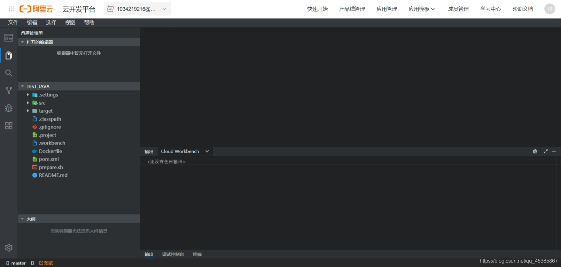Screen dimensions: 561x267
Task: Open the Debug bug icon
Action: (9, 108)
